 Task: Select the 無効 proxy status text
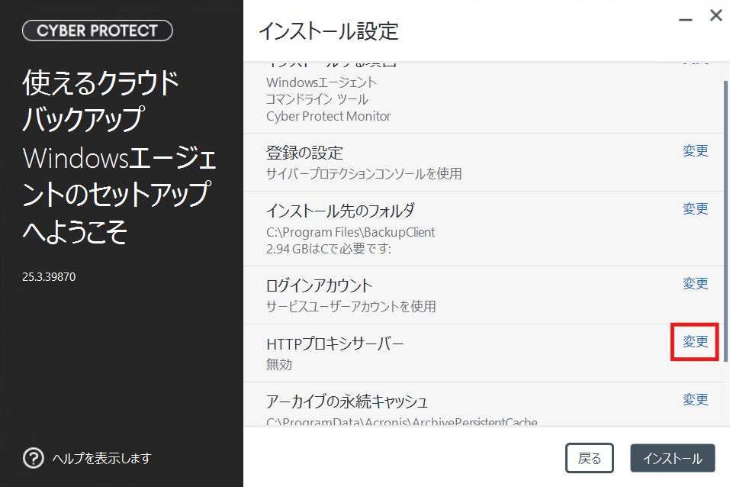279,364
